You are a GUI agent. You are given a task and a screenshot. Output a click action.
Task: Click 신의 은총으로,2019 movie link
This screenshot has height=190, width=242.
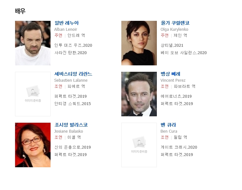pyautogui.click(x=73, y=147)
